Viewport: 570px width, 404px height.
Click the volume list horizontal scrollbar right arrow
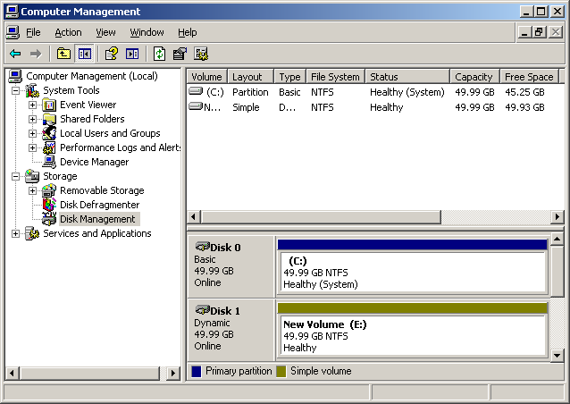pyautogui.click(x=557, y=217)
